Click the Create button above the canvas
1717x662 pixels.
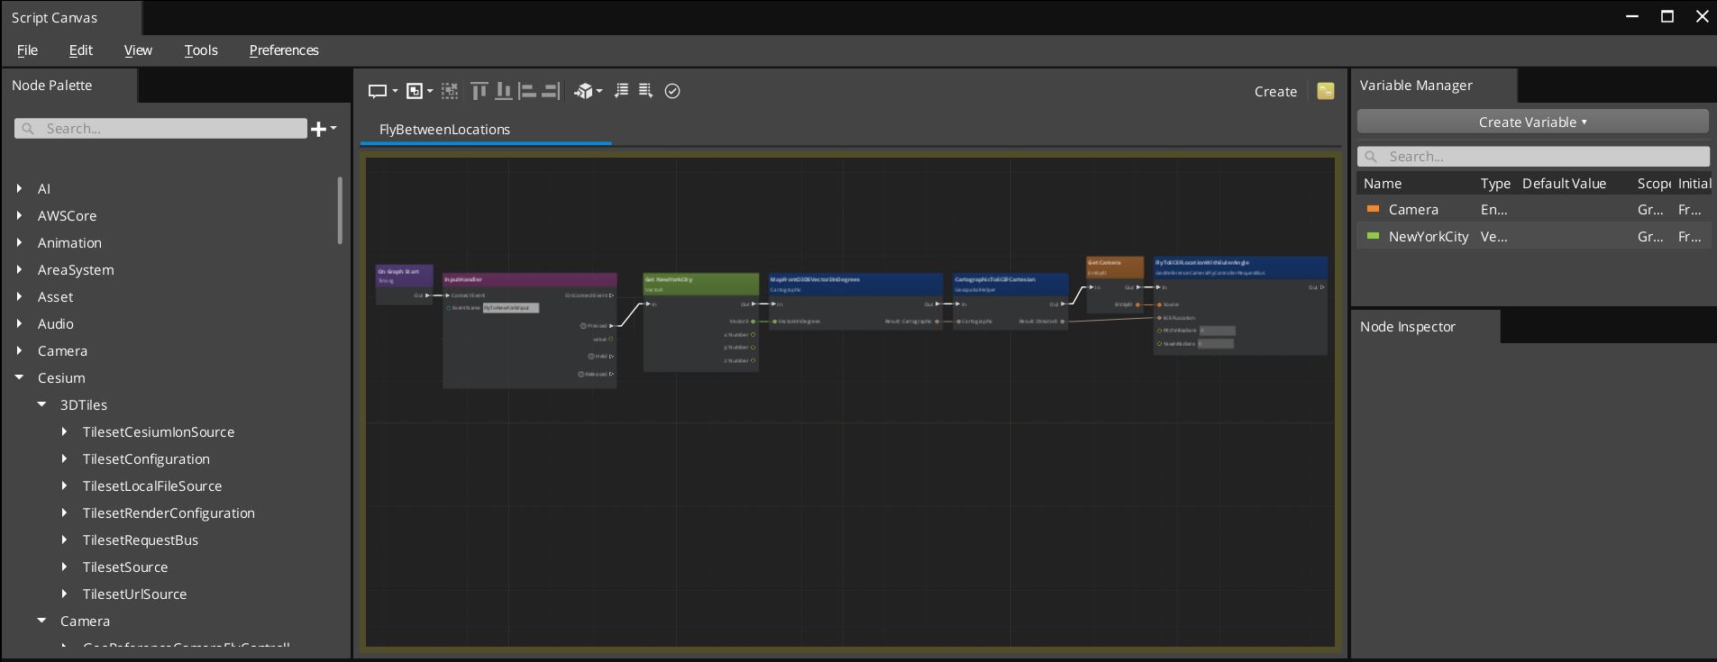coord(1275,92)
